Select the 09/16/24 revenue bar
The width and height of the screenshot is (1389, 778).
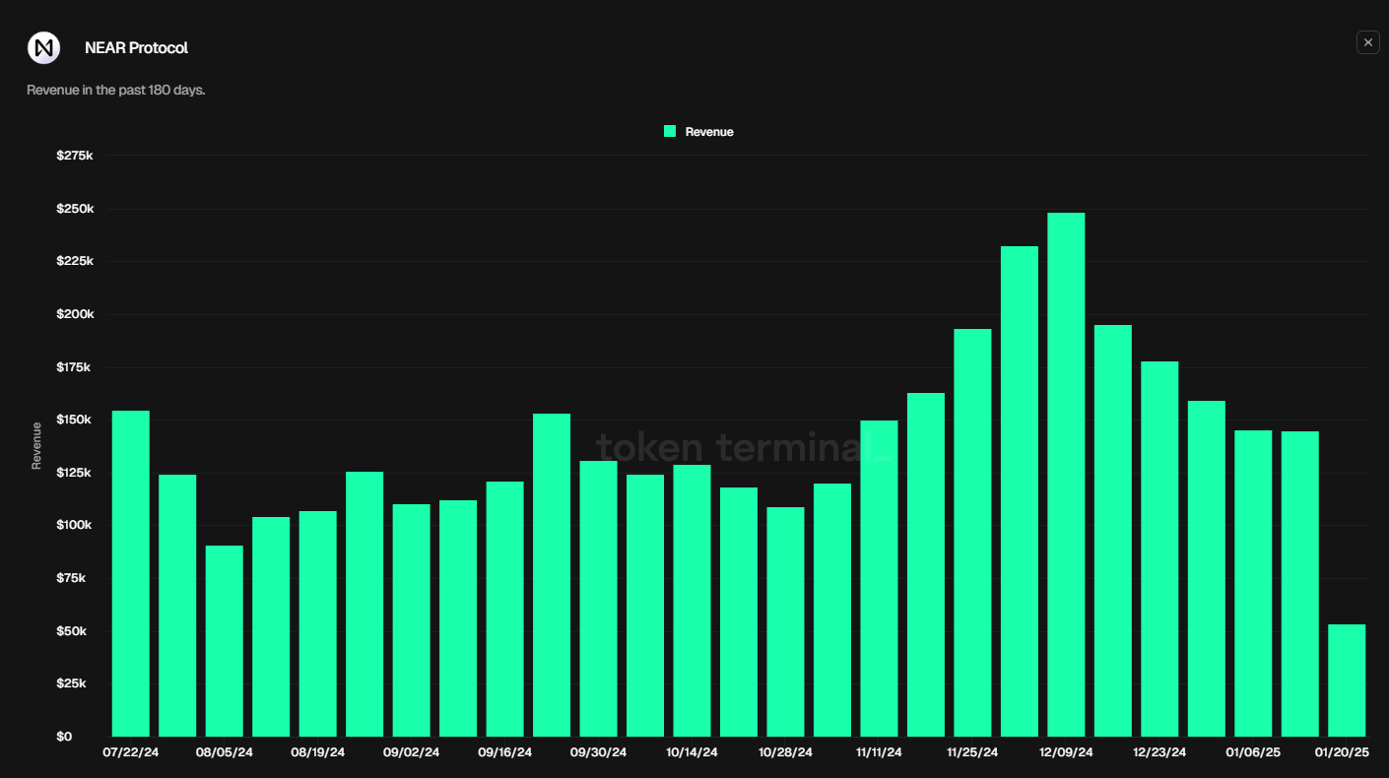coord(505,609)
